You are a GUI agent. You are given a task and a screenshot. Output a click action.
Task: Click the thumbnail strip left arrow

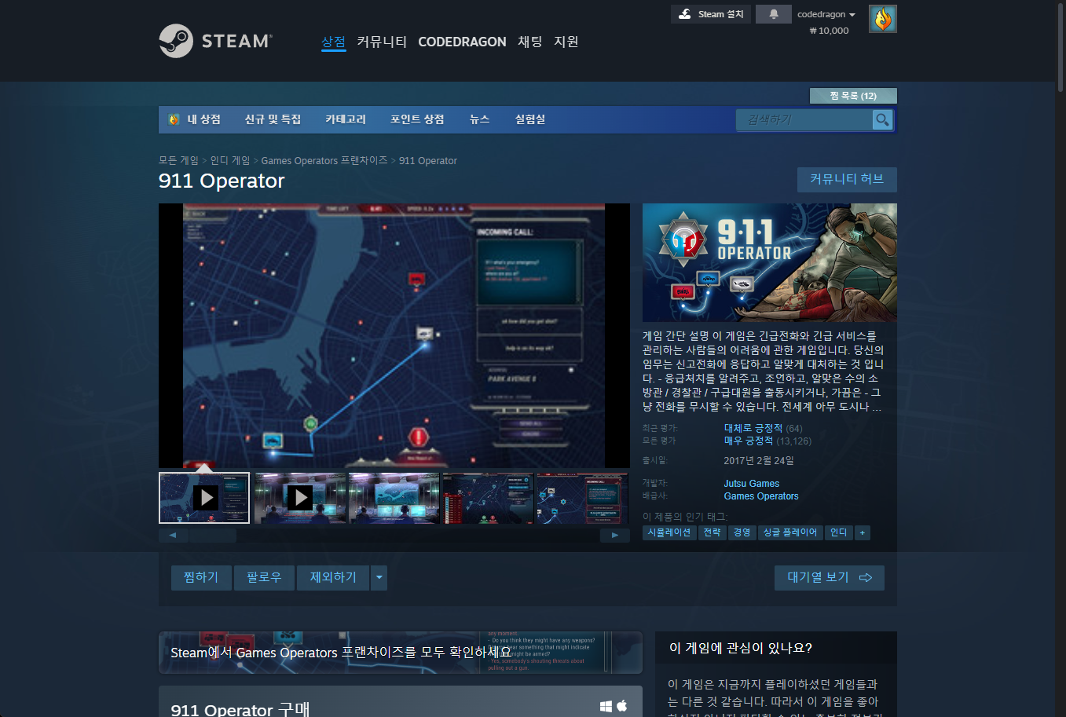point(173,536)
